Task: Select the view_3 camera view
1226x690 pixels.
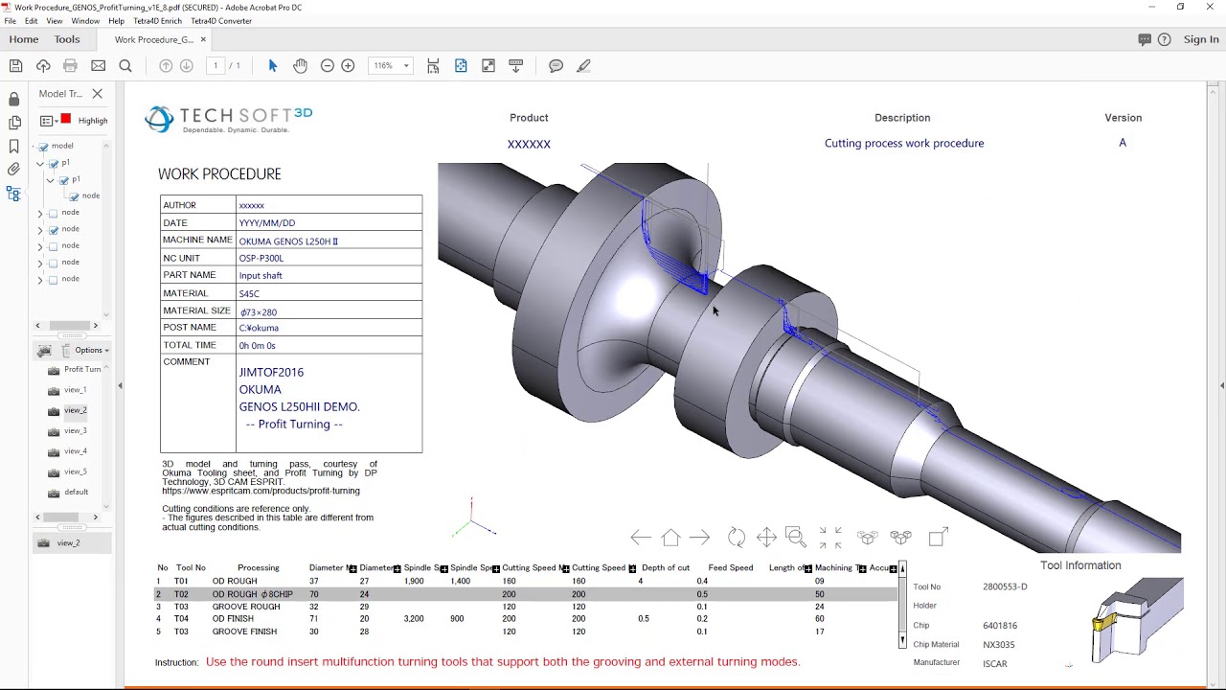Action: pos(76,431)
